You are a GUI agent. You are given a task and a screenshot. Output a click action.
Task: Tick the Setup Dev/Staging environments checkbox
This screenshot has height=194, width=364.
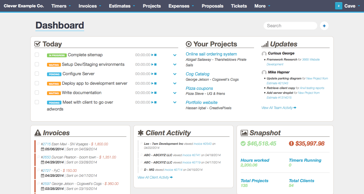click(x=37, y=64)
